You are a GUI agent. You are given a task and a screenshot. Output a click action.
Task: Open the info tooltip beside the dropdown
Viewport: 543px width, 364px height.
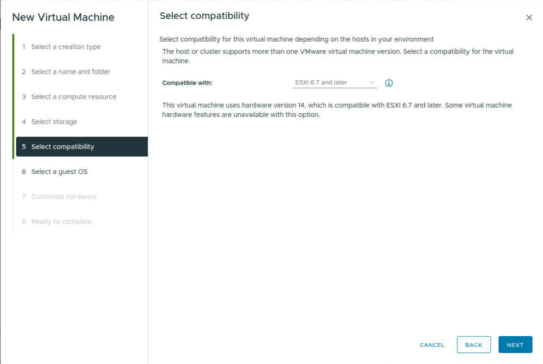pos(389,82)
